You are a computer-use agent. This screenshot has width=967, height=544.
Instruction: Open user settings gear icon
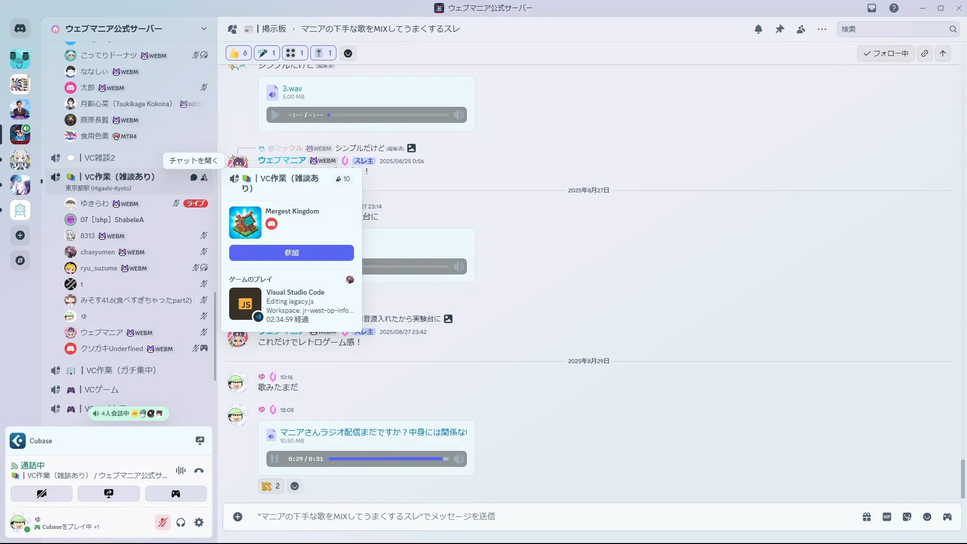pyautogui.click(x=199, y=522)
